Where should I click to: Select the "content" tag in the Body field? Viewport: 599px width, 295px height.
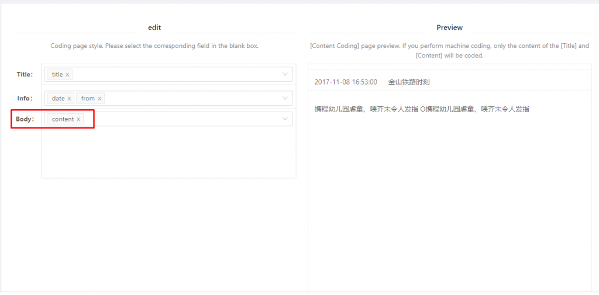(x=63, y=119)
